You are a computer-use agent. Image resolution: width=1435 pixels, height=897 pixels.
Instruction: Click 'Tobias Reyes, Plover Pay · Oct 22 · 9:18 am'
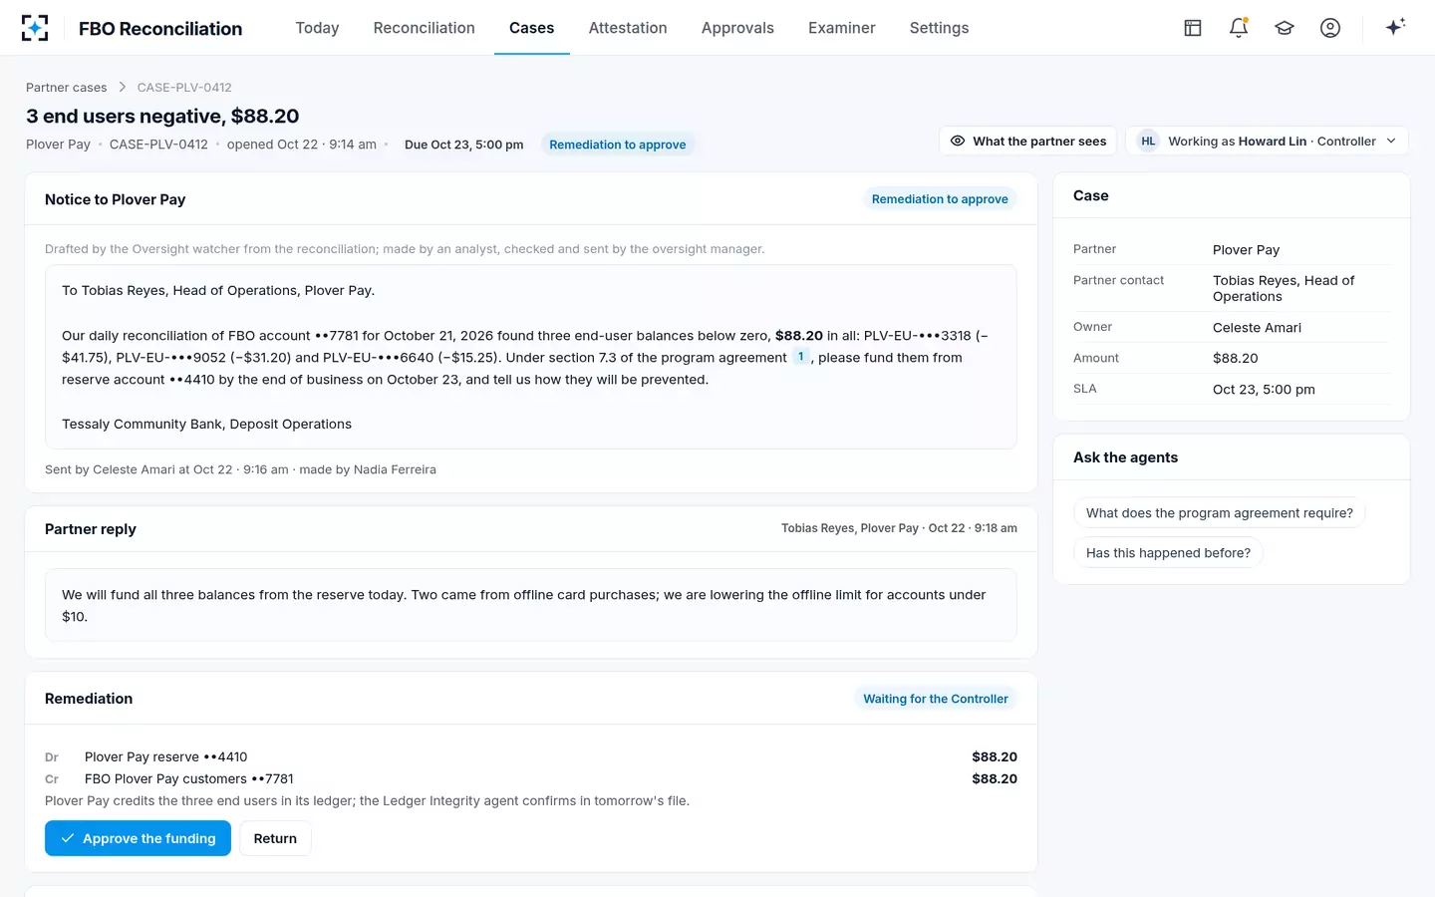[899, 528]
